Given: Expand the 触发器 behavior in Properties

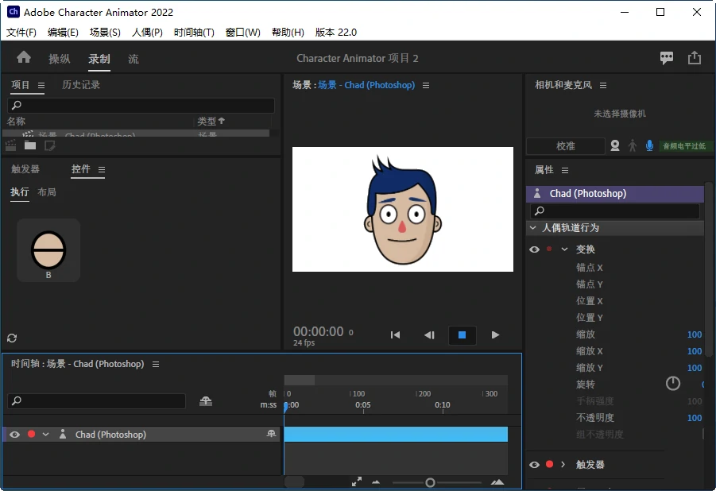Looking at the screenshot, I should [x=563, y=465].
